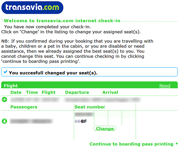Viewport: 180px width, 147px height.
Task: Click the Change seat button
Action: point(105,129)
